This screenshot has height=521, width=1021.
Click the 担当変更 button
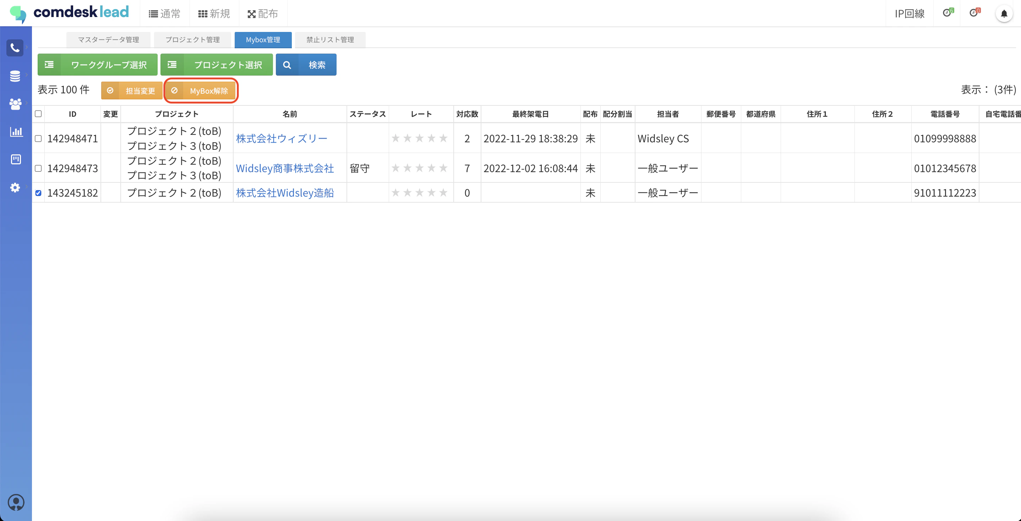click(x=132, y=91)
